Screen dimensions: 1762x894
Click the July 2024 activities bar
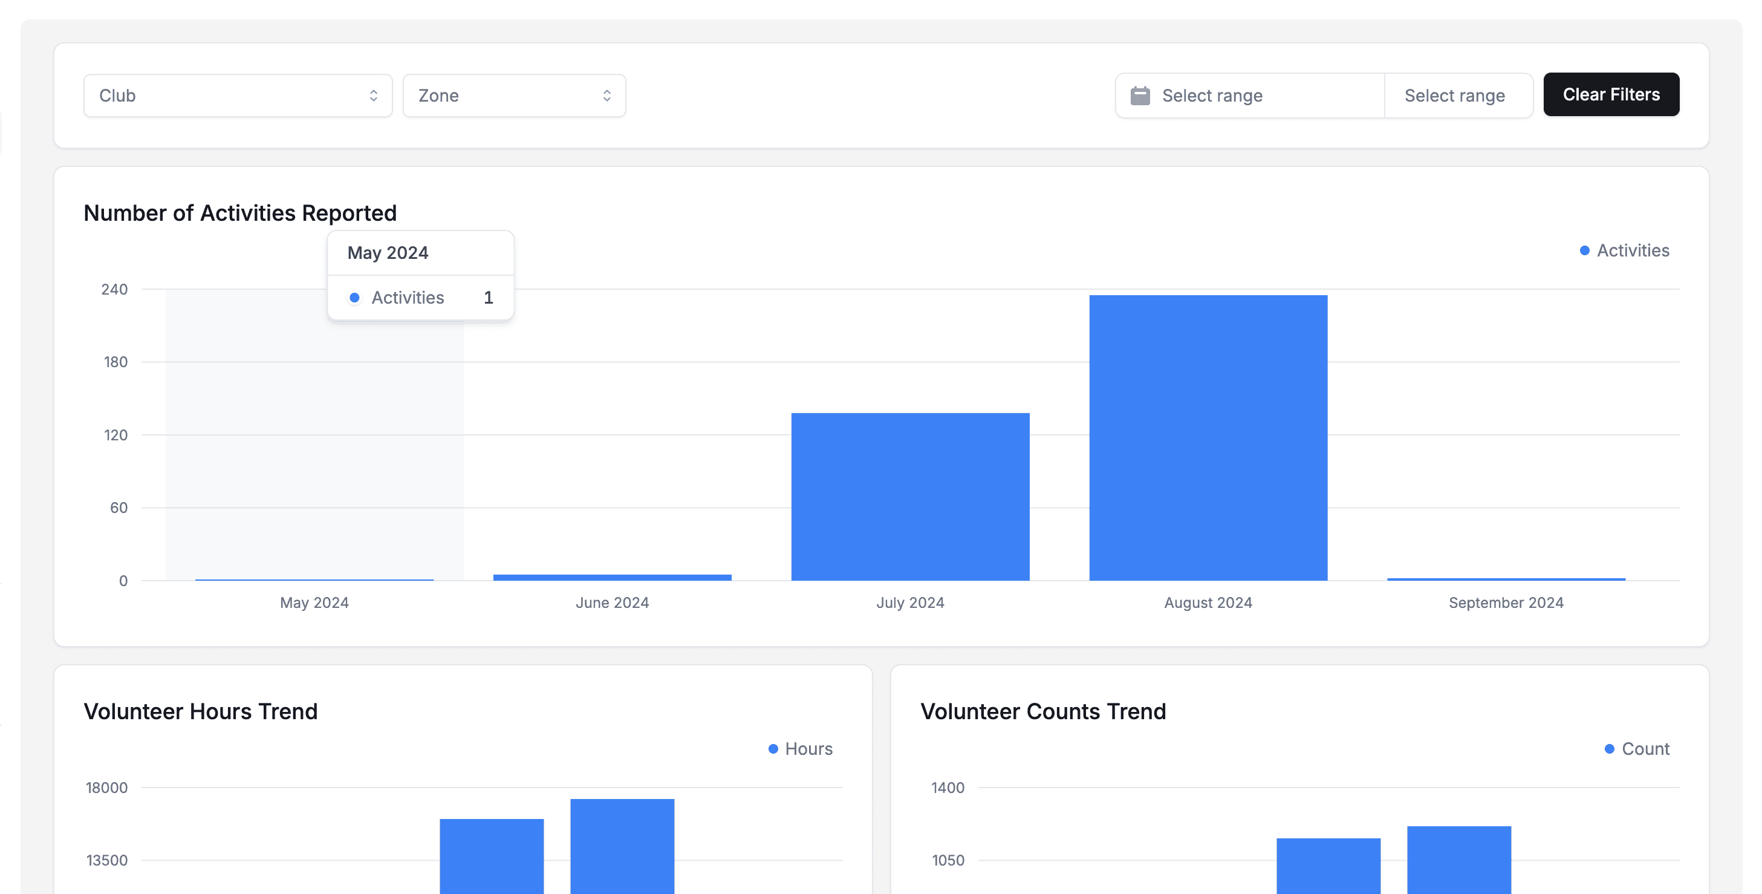pyautogui.click(x=910, y=497)
